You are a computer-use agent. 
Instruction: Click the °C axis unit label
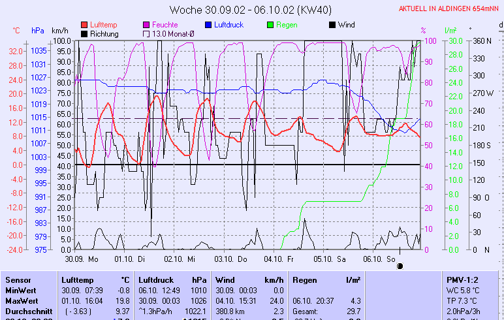coord(16,30)
